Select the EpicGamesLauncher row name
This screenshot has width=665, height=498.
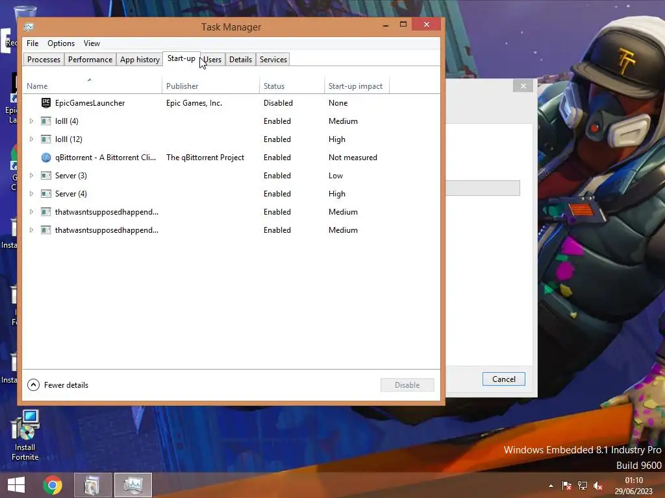pos(90,103)
